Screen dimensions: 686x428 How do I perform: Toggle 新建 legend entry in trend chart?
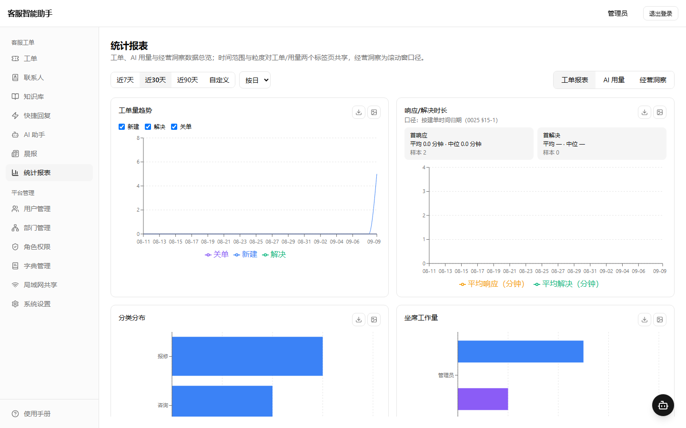[245, 254]
